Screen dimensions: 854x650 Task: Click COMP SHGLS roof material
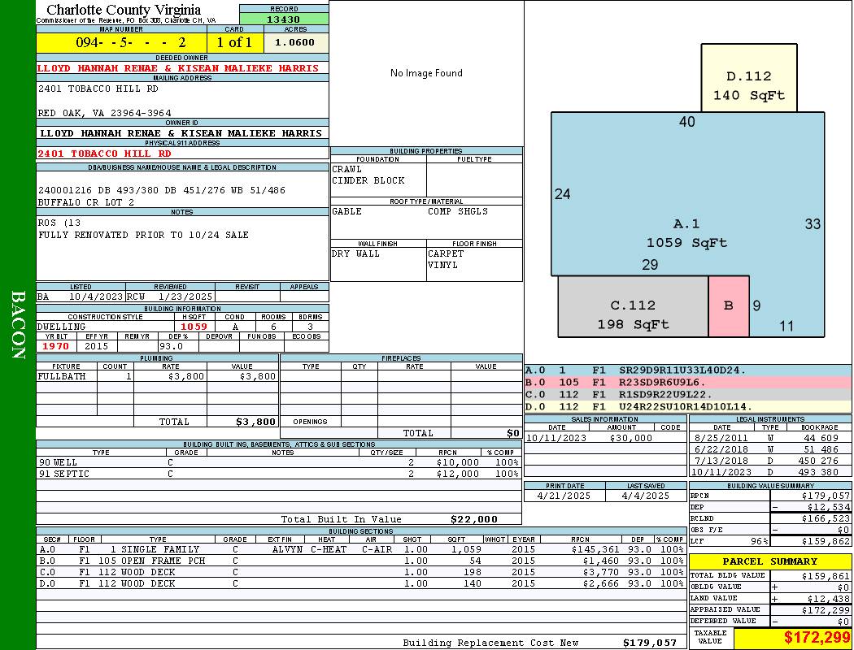458,211
